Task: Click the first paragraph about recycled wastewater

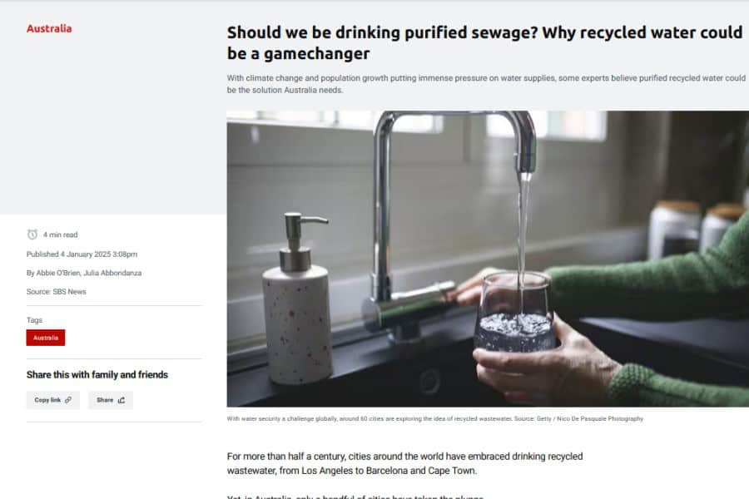Action: [404, 463]
